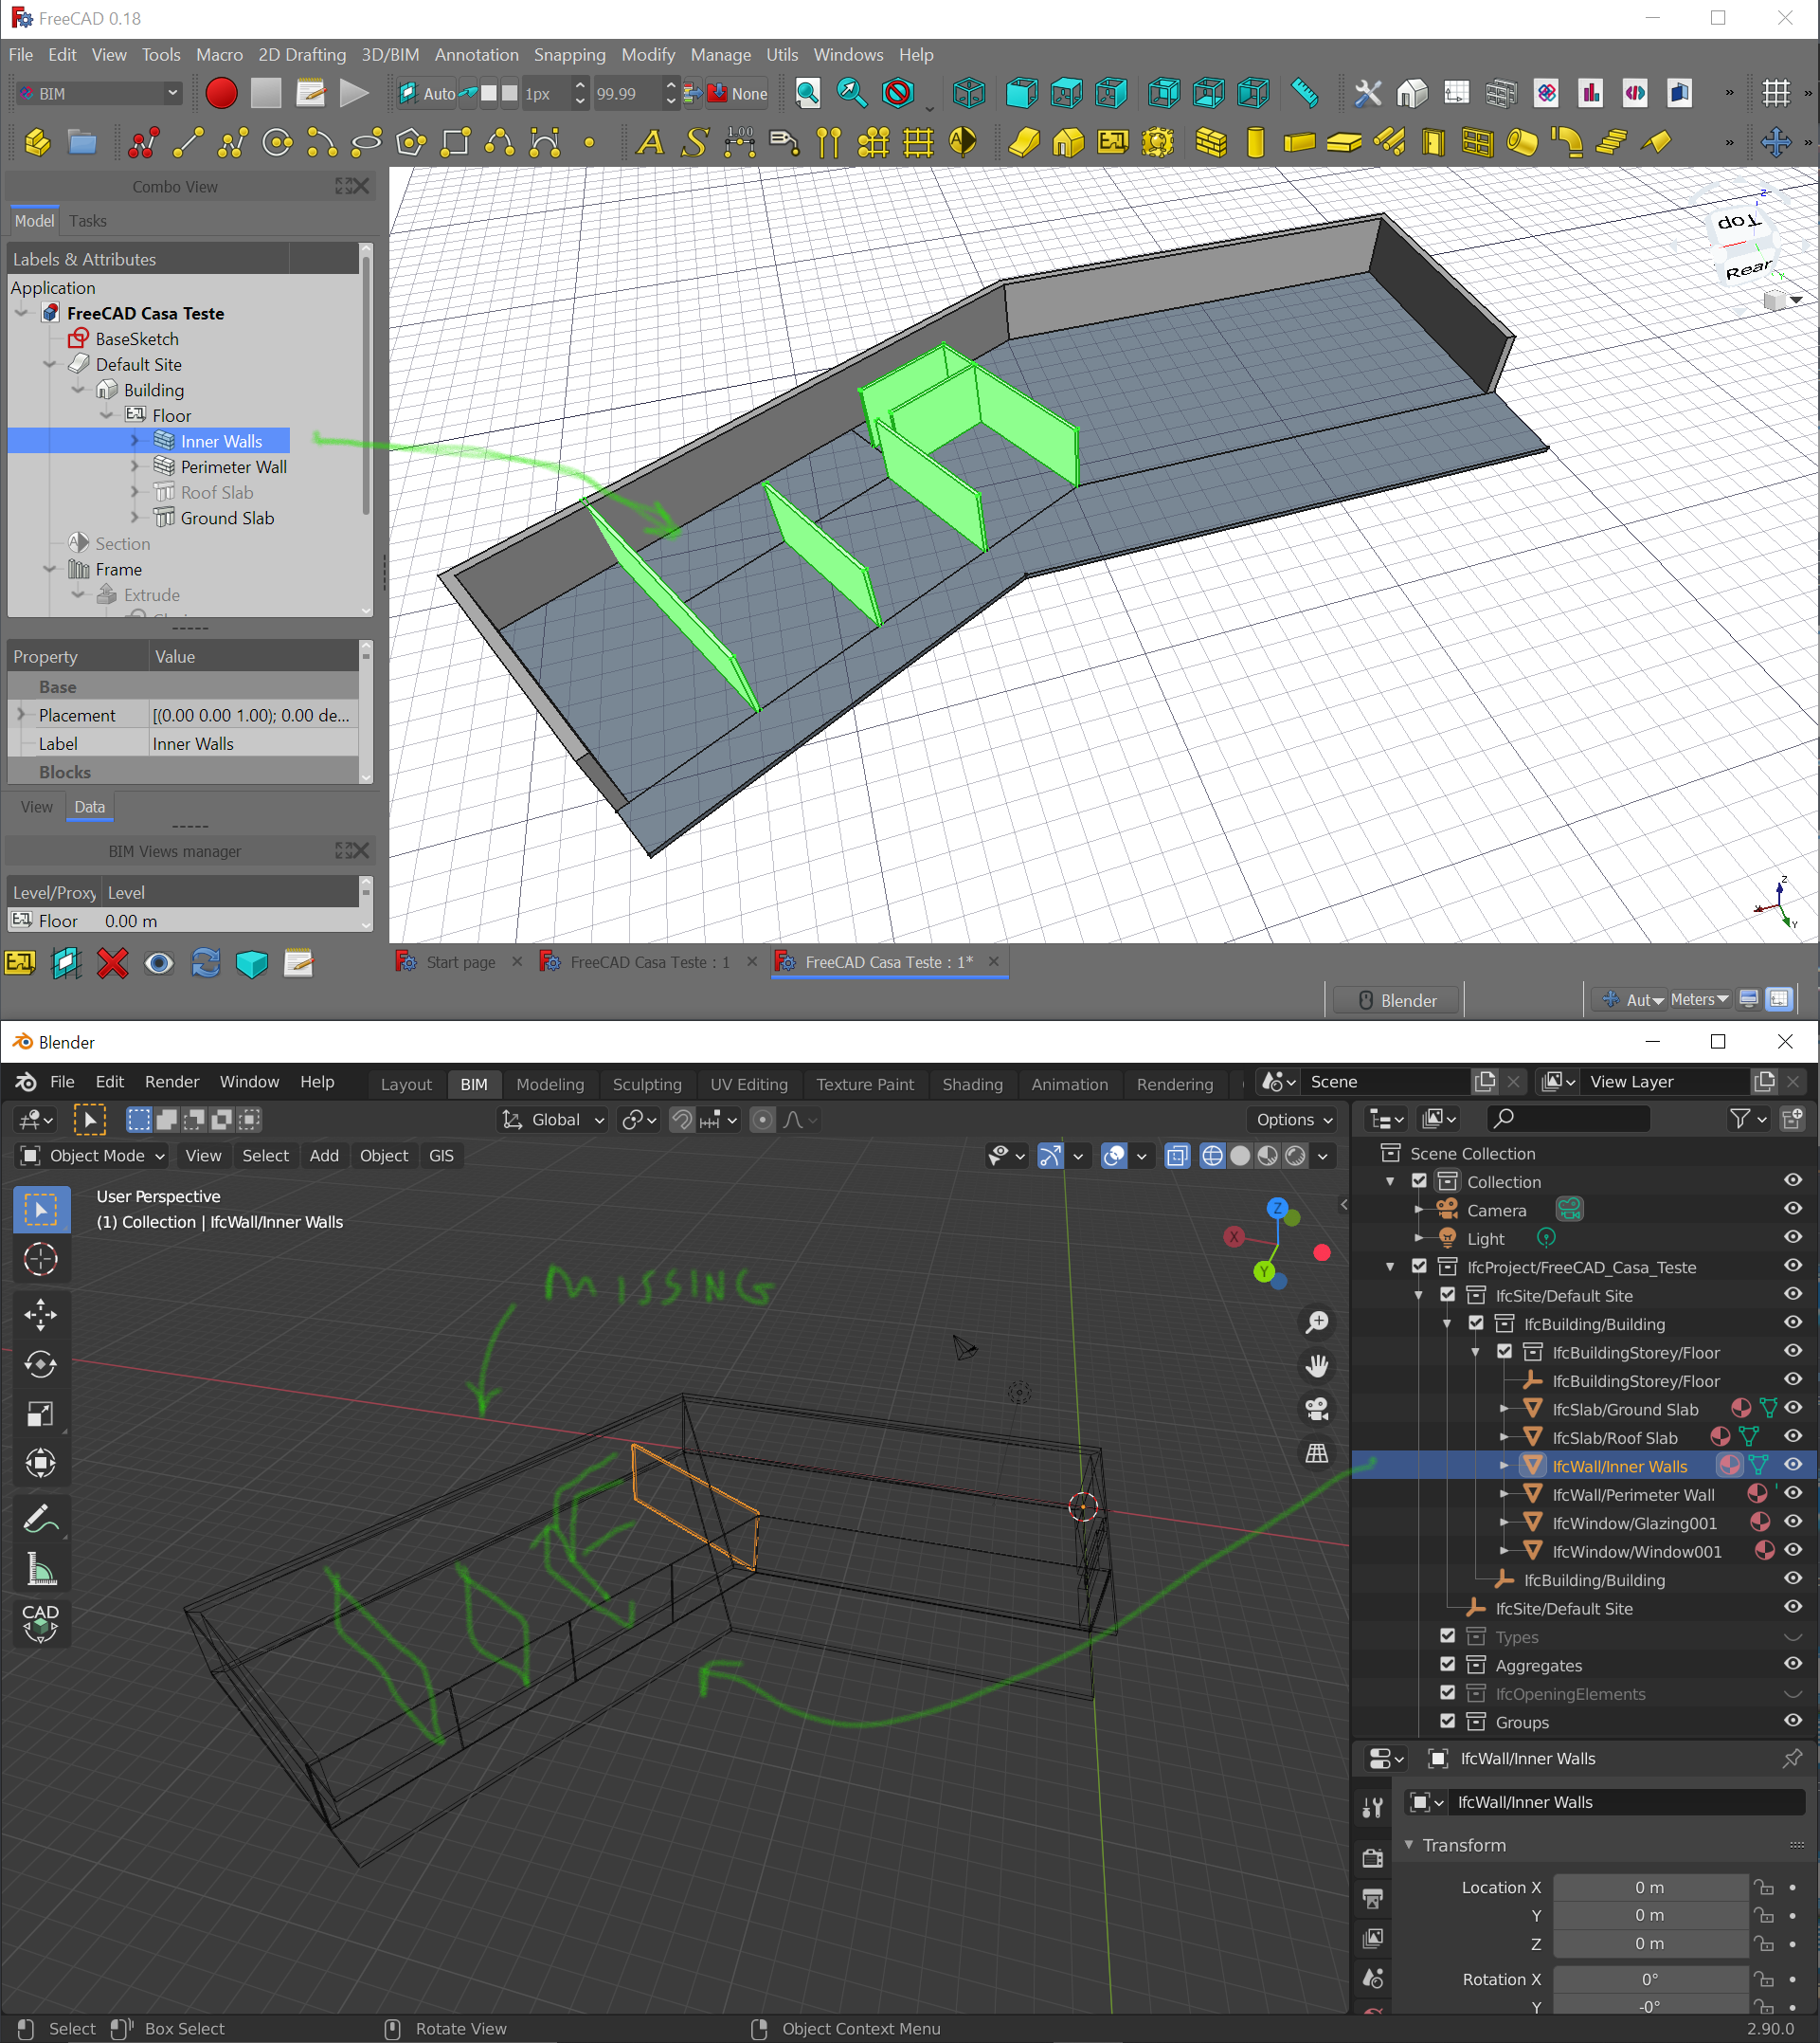Click Location X value field in Blender
1820x2043 pixels.
tap(1649, 1887)
